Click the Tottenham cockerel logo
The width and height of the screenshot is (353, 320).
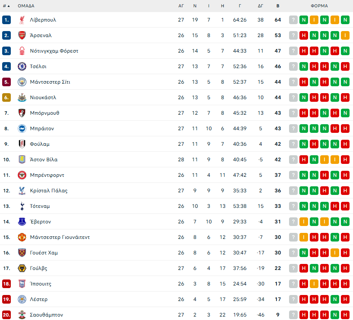tap(22, 206)
